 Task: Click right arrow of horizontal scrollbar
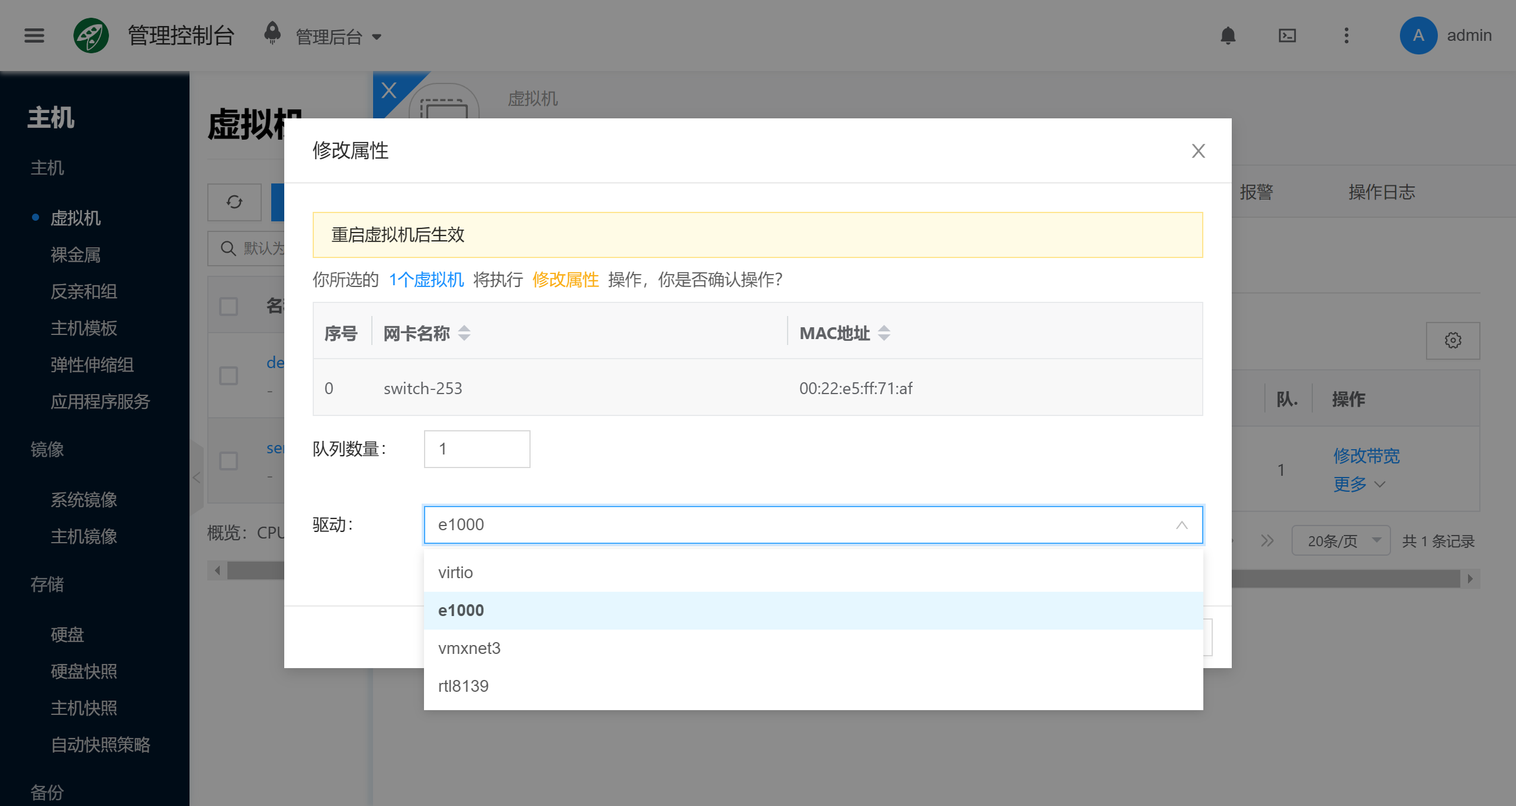(1470, 579)
